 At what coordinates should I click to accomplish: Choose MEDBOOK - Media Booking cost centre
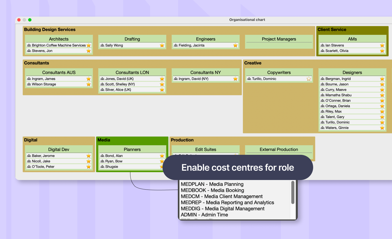click(x=212, y=190)
